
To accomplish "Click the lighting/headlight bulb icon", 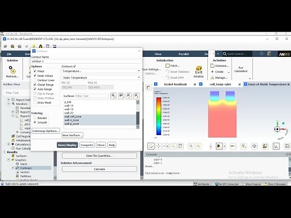I will 244,146.
